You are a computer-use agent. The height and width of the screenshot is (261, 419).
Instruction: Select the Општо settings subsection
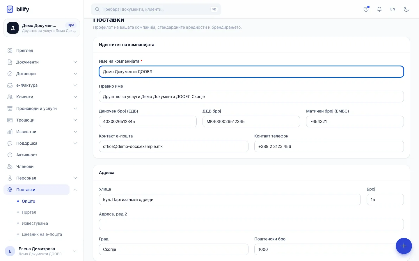29,201
